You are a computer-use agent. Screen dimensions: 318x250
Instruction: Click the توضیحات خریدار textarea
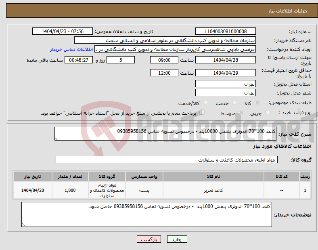[x=146, y=214]
